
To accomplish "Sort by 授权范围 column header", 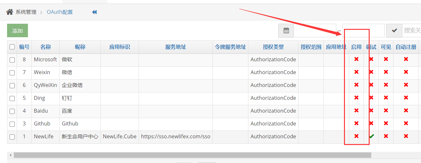I will pyautogui.click(x=311, y=47).
